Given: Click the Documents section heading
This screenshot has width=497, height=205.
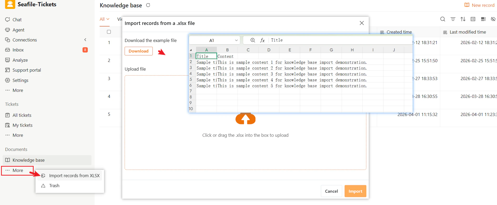Looking at the screenshot, I should click(16, 149).
